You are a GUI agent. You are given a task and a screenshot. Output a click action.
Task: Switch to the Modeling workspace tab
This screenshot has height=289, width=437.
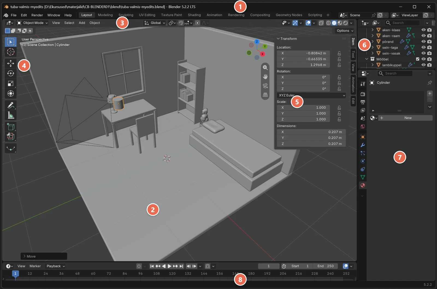point(105,15)
